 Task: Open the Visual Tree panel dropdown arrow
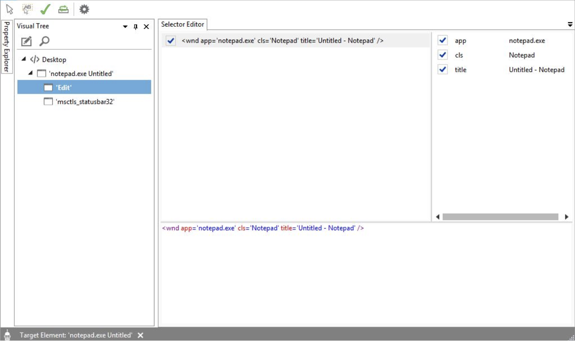tap(125, 27)
